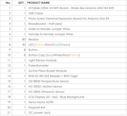Click the USB Cable product name
127x116 pixels.
coord(36,13)
